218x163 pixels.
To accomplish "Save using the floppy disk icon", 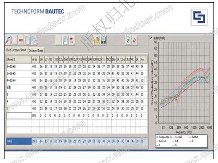I will click(103, 40).
